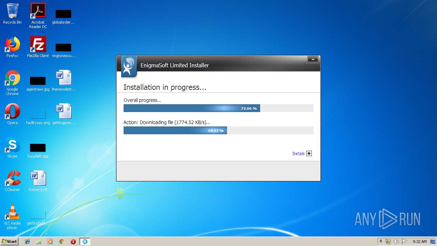Select forband.rtf document on desktop
The height and width of the screenshot is (246, 437).
tap(38, 181)
